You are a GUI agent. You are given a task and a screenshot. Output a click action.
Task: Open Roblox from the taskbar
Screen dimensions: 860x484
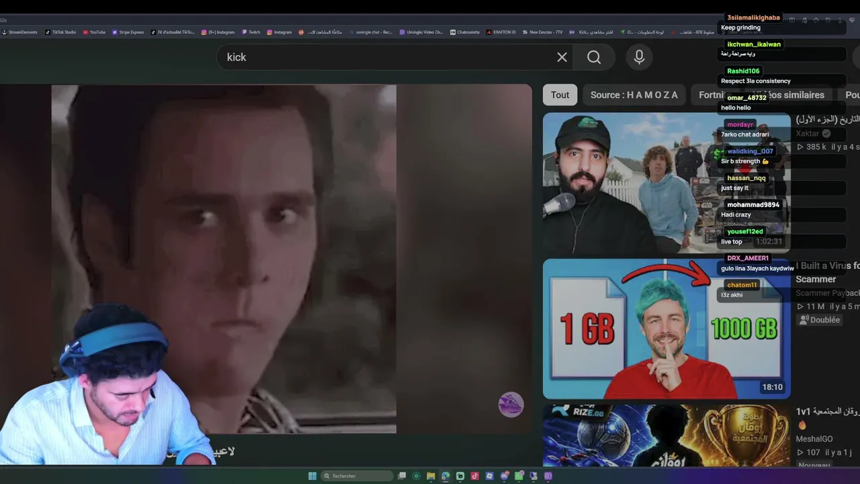point(489,476)
